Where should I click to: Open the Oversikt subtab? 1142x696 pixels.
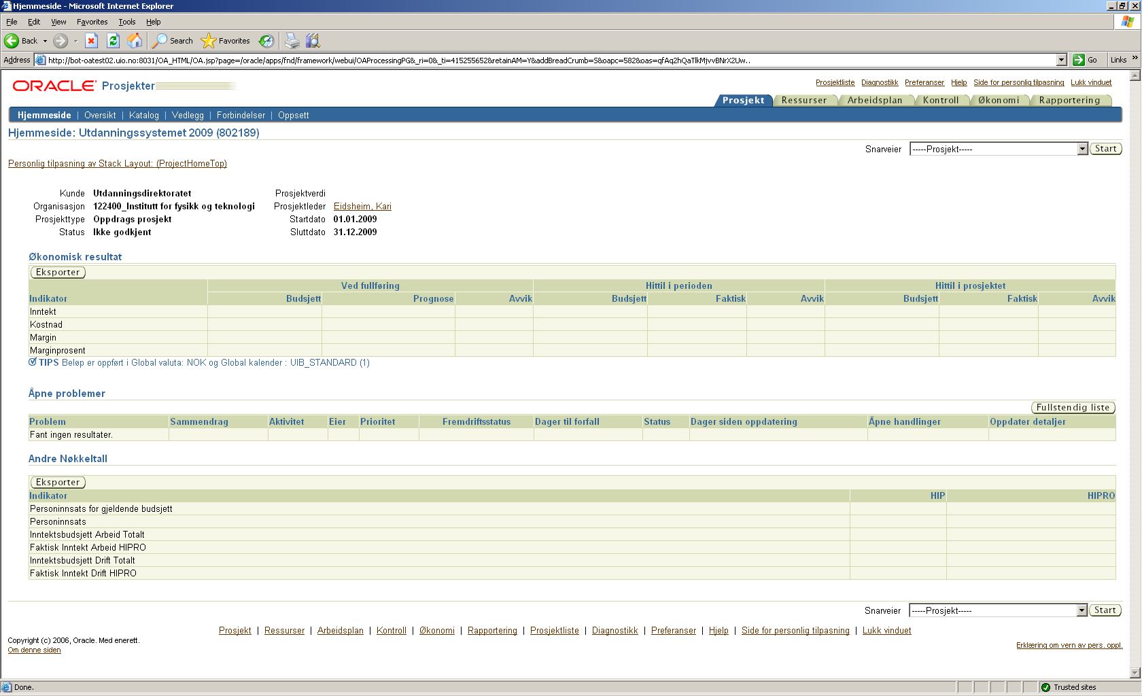tap(100, 115)
